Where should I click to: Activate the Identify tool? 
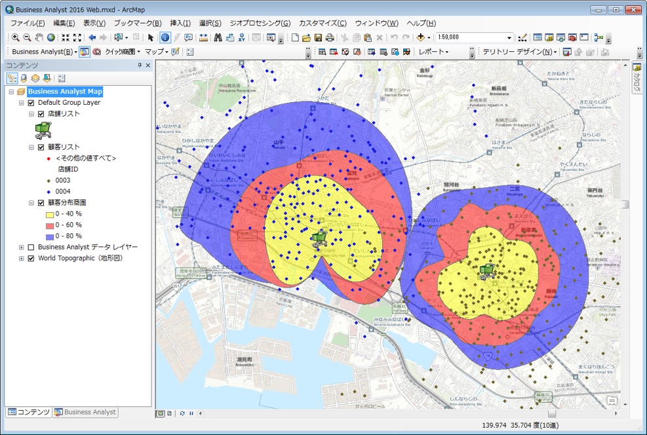[x=165, y=37]
